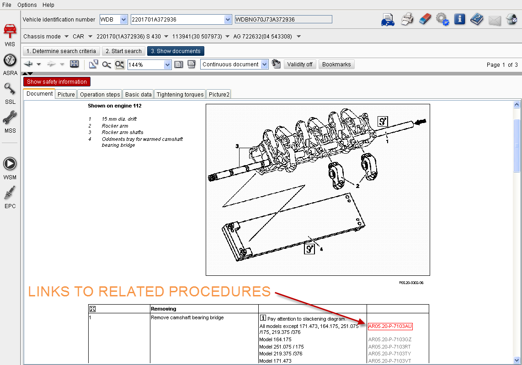This screenshot has width=522, height=365.
Task: Go forward with the right arrow icon
Action: click(x=51, y=64)
